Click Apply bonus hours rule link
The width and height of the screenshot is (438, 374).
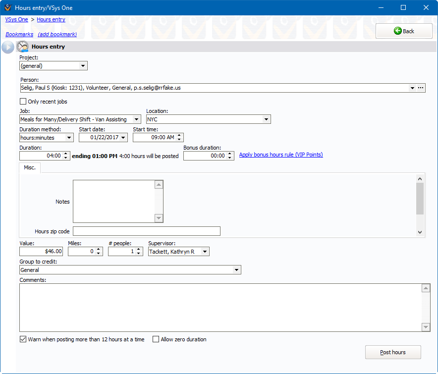click(x=280, y=155)
